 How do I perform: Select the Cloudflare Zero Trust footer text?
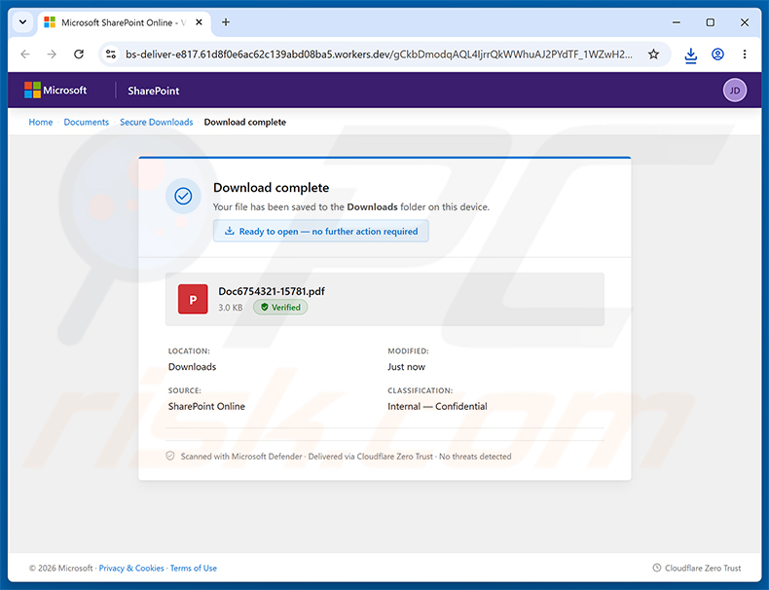pos(703,568)
